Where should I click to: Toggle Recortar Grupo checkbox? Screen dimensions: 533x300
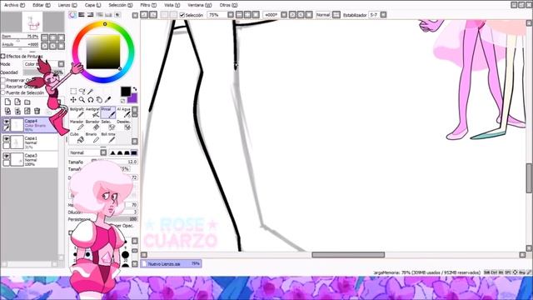click(3, 87)
